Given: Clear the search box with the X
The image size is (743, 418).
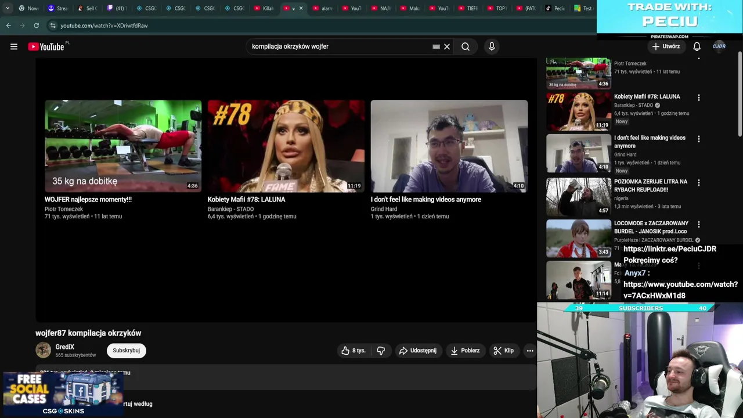Looking at the screenshot, I should click(x=447, y=46).
